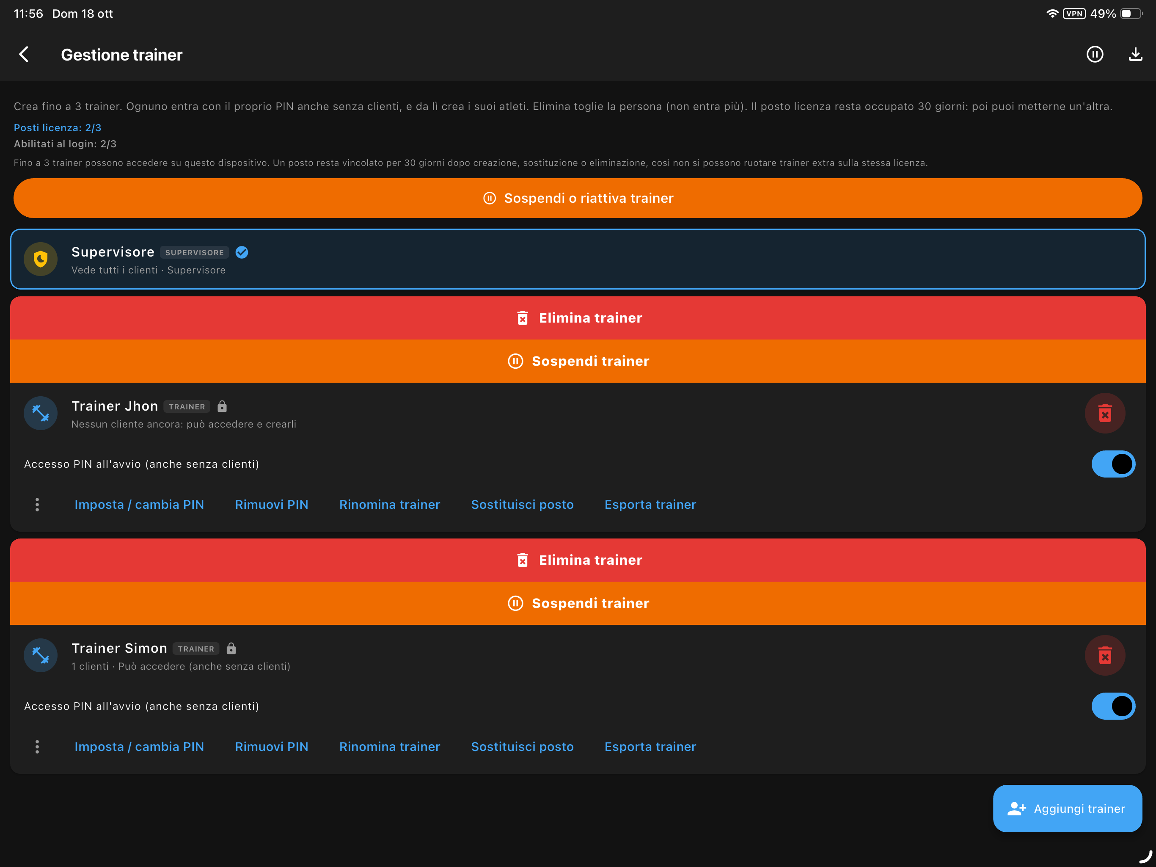Open the three-dot menu for Trainer Simon
This screenshot has height=867, width=1156.
pos(37,747)
